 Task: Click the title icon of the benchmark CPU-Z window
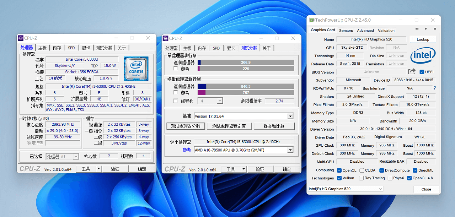click(x=166, y=38)
